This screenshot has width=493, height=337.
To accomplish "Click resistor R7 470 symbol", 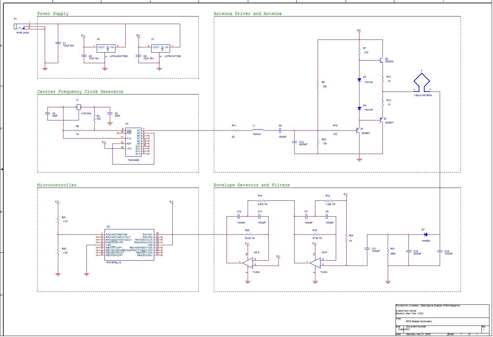I will pos(359,50).
